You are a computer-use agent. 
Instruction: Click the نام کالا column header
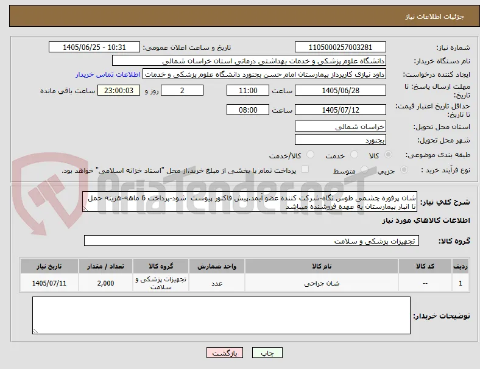[x=322, y=266]
